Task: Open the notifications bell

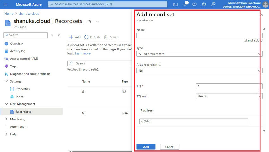Action: point(185,4)
